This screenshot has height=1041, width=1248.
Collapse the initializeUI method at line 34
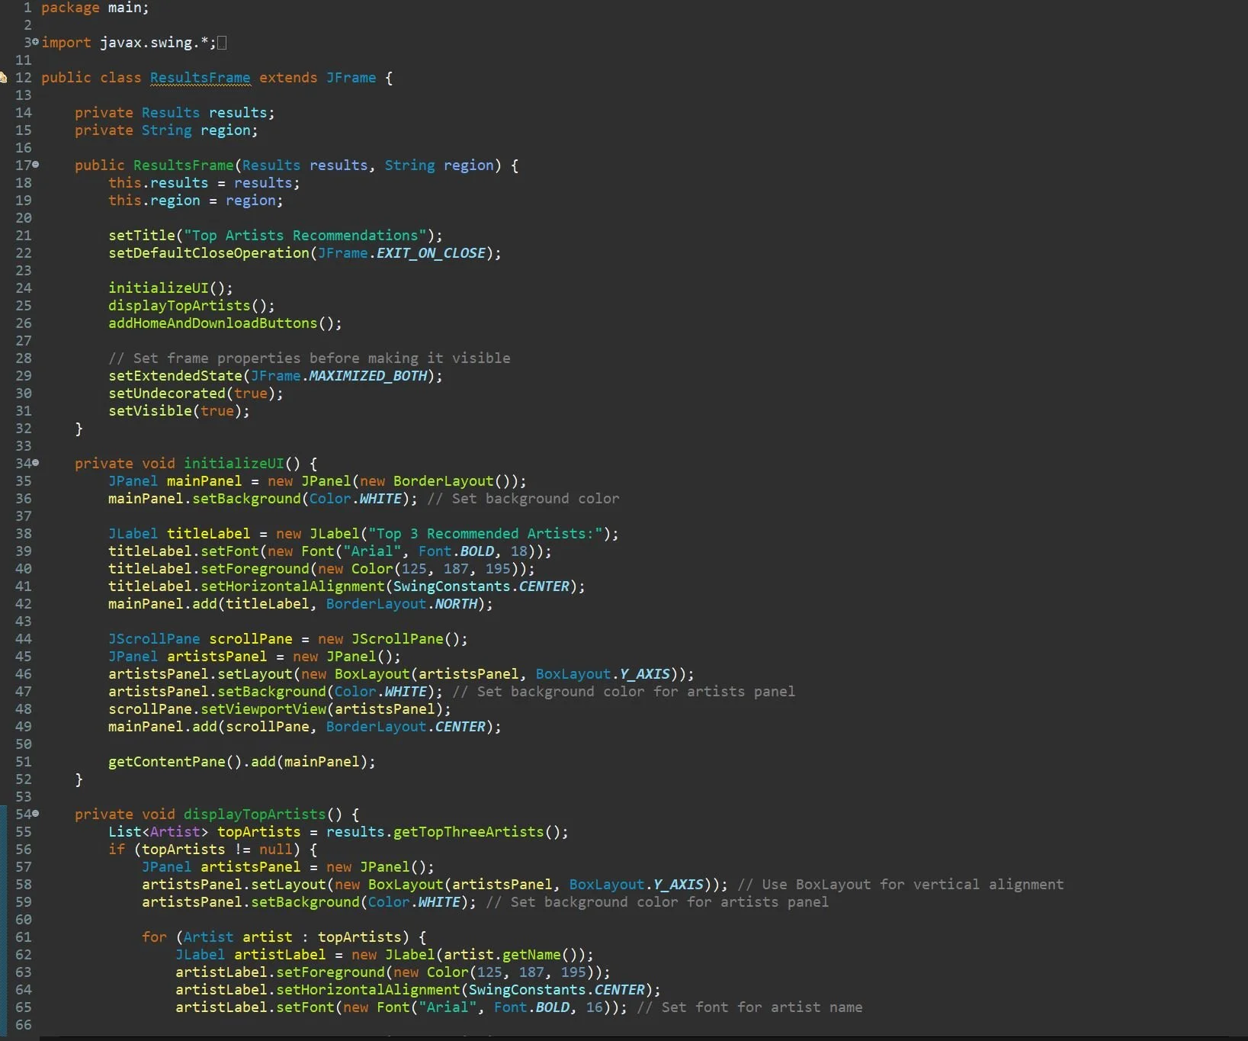(36, 463)
